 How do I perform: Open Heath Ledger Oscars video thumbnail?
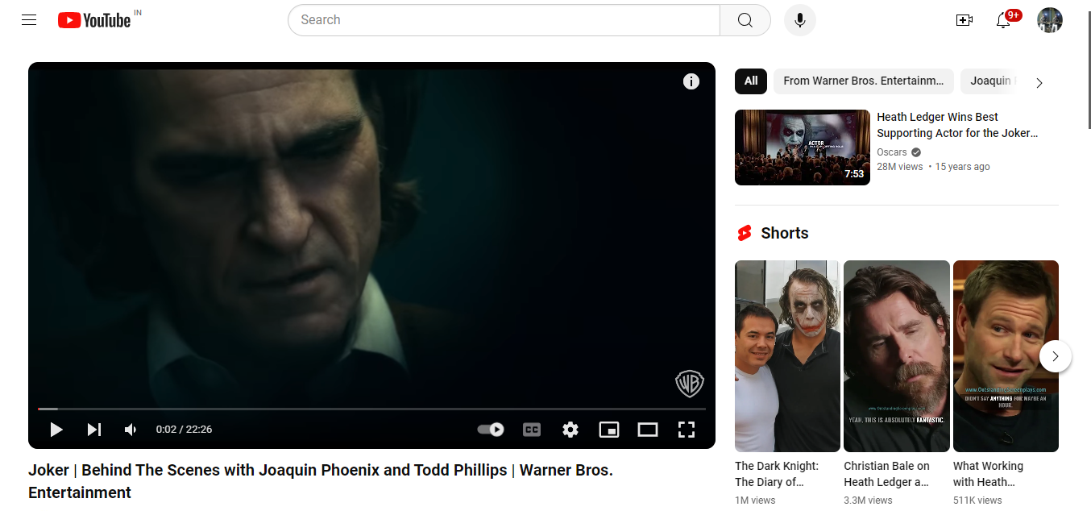803,147
